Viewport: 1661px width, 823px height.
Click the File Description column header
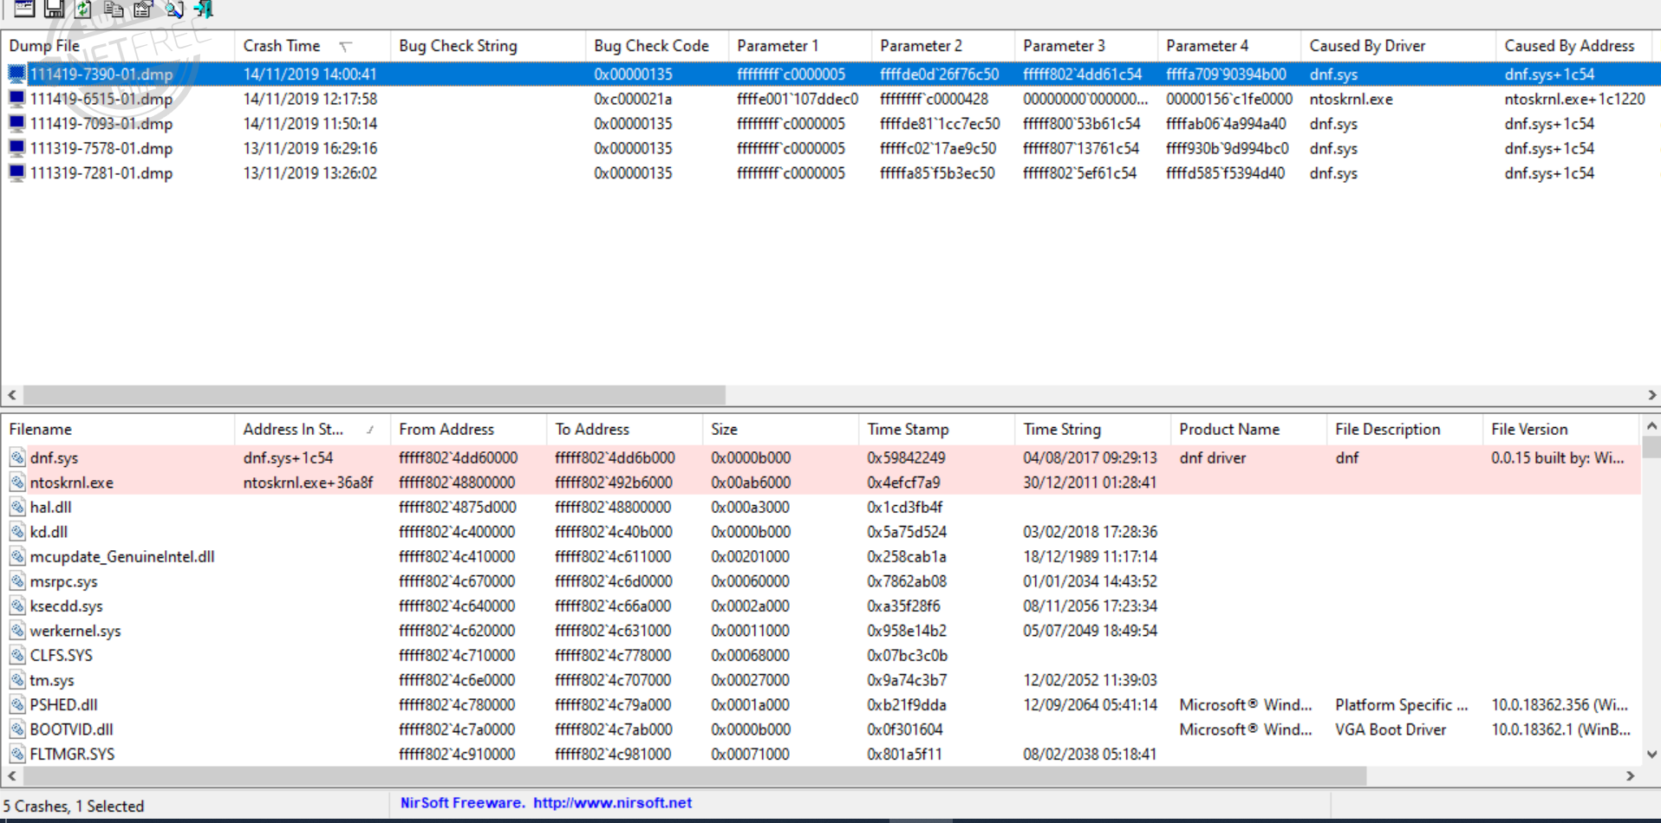point(1404,429)
